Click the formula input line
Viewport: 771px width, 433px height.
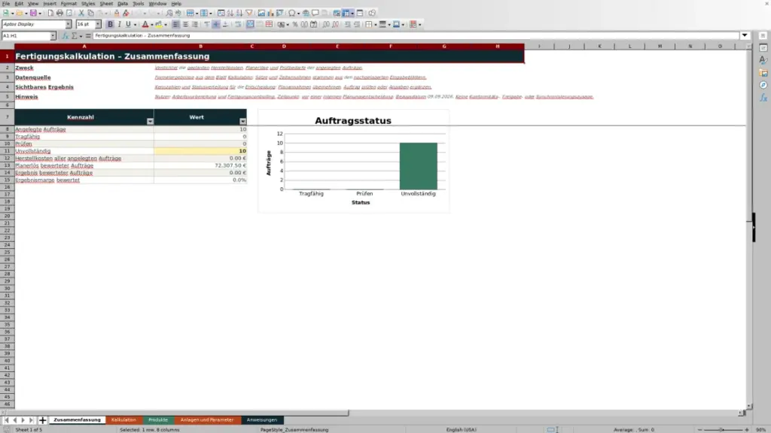pos(416,36)
